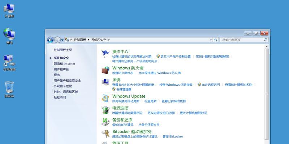Open 设备管理器 link
This screenshot has height=144, width=289.
(124, 89)
